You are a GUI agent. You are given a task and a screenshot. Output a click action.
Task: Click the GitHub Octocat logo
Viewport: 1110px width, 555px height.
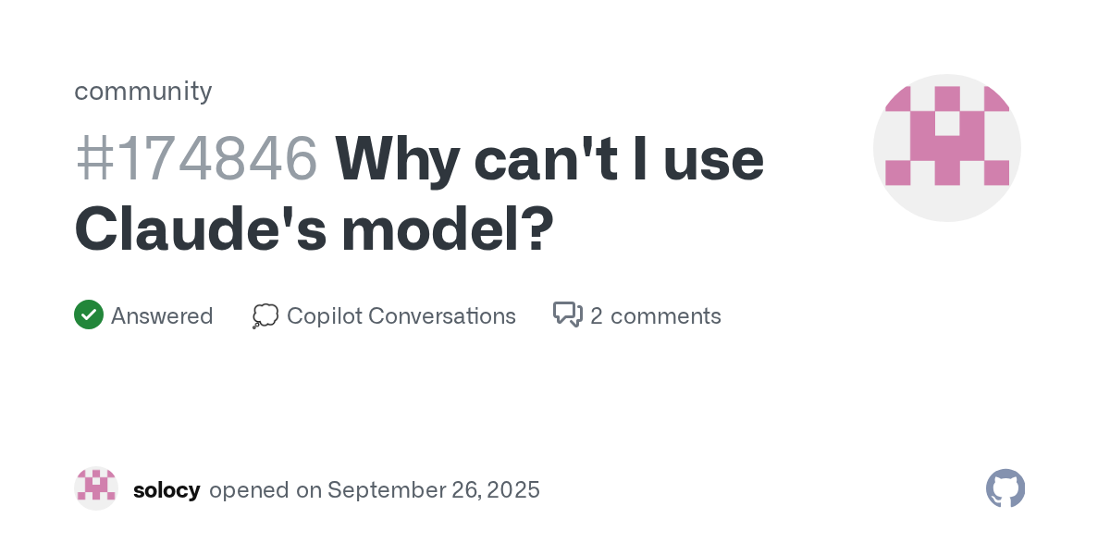tap(1005, 488)
